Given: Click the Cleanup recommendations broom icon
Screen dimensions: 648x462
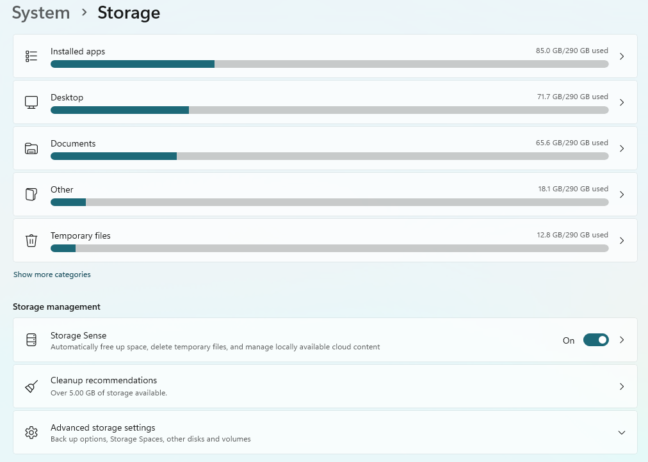Looking at the screenshot, I should (31, 386).
